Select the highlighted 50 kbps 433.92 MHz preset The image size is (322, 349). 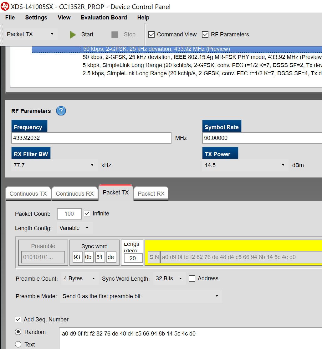pyautogui.click(x=177, y=49)
